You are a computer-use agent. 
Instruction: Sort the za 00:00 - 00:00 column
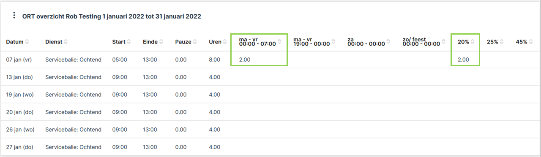pos(388,42)
